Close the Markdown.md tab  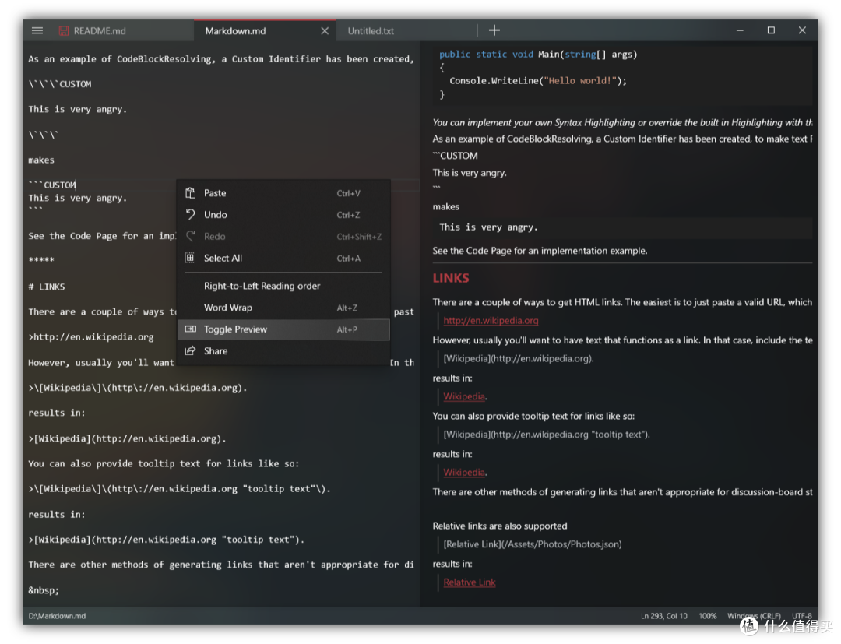325,31
